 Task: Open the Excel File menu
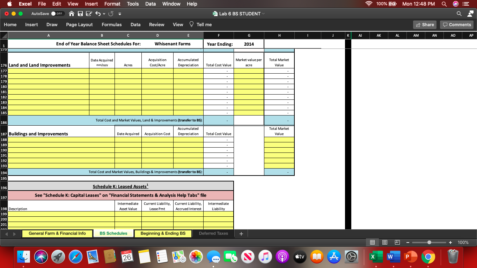click(42, 4)
